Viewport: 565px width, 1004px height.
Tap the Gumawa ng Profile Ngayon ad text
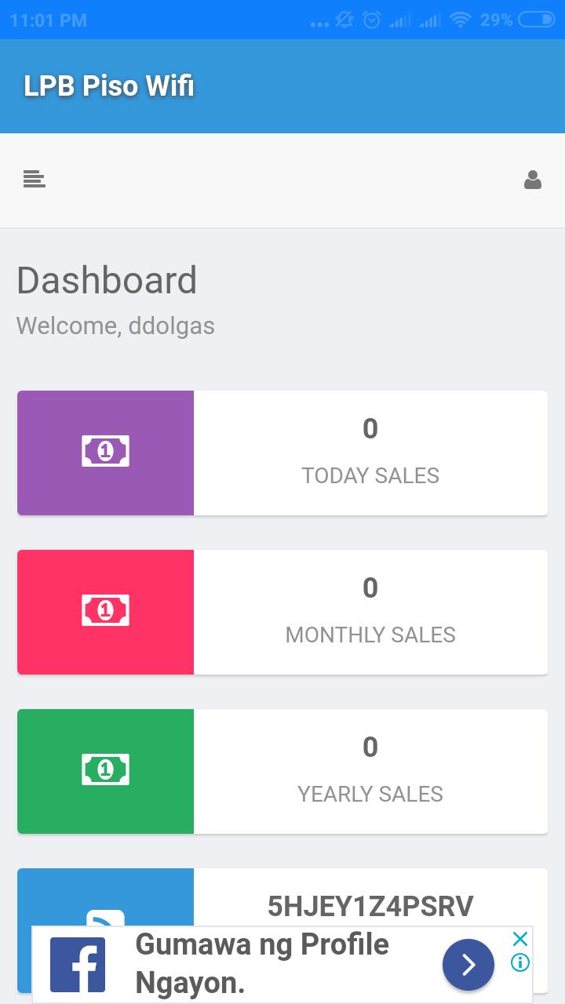[262, 963]
